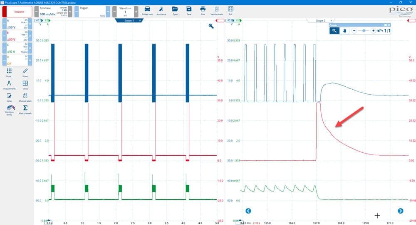
Task: Select the magnifier tool in Zoom panel
Action: [x=334, y=31]
